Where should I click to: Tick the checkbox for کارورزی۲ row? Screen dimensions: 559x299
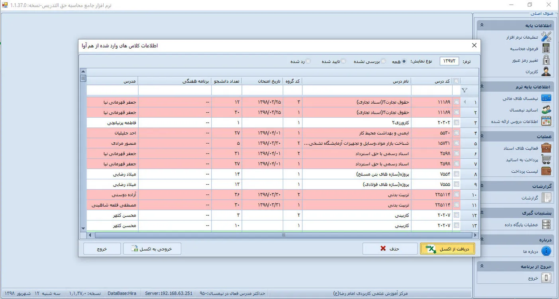(456, 122)
